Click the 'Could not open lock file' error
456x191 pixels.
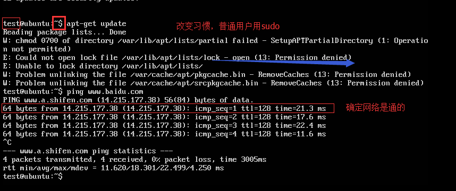click(177, 58)
